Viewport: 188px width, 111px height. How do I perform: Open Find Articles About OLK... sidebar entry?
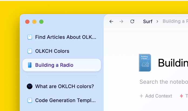65,37
